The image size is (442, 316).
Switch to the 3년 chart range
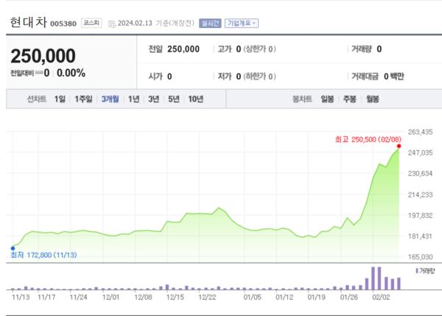(x=153, y=99)
